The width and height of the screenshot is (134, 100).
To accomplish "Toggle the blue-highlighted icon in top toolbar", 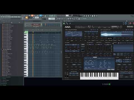I will (x=41, y=16).
